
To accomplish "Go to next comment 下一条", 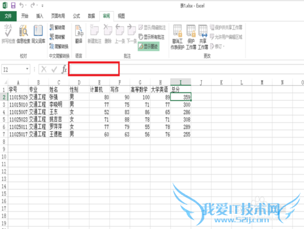I will pos(132,34).
